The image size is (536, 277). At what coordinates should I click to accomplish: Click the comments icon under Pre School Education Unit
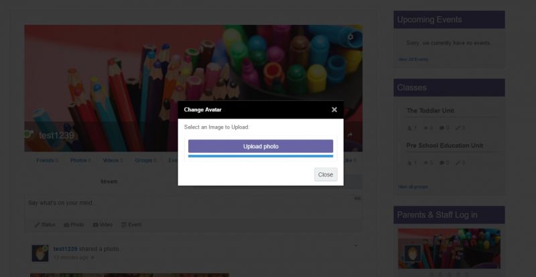click(x=442, y=163)
